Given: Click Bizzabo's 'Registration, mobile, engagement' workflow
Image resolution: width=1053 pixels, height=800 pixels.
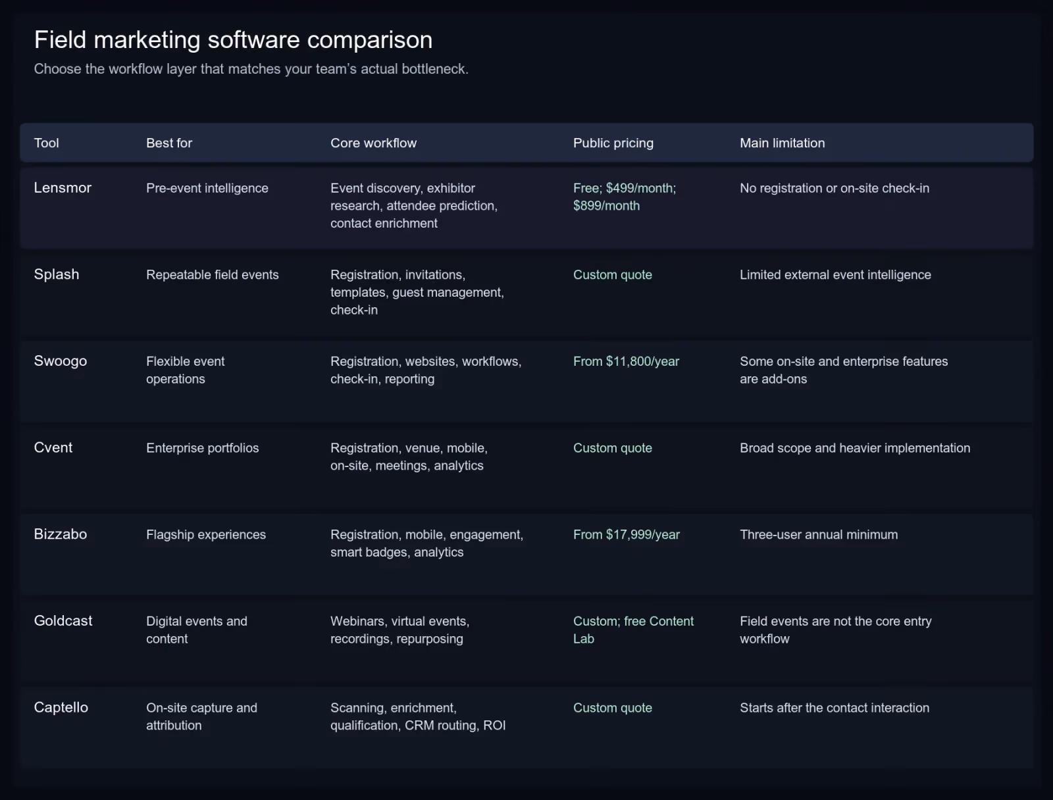Looking at the screenshot, I should pyautogui.click(x=427, y=543).
